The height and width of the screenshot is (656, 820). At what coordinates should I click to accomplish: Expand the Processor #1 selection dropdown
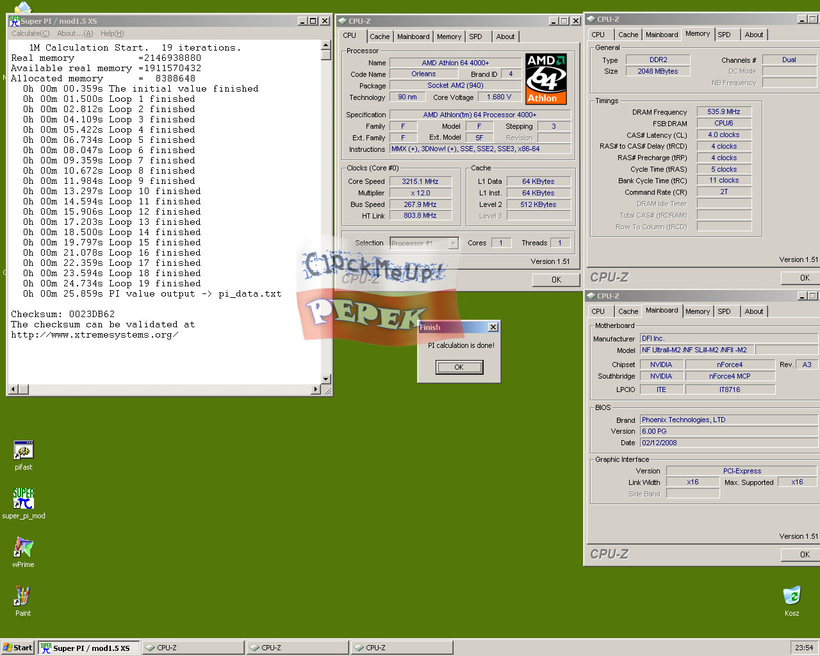pos(453,243)
